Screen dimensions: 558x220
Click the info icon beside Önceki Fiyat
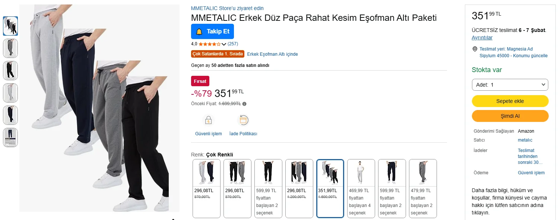244,104
